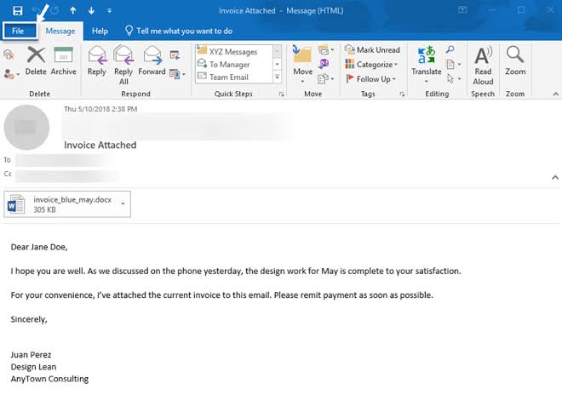Open the Follow Up flag menu

371,79
